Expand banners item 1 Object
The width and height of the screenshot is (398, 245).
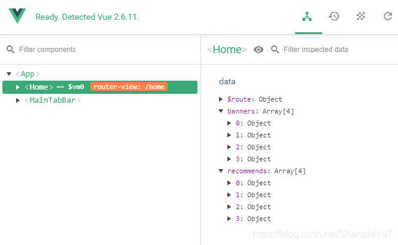coord(229,135)
